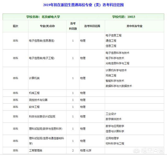The width and height of the screenshot is (167, 156).
Task: Select the 测控技术与仪器 major name
Action: tap(38, 100)
